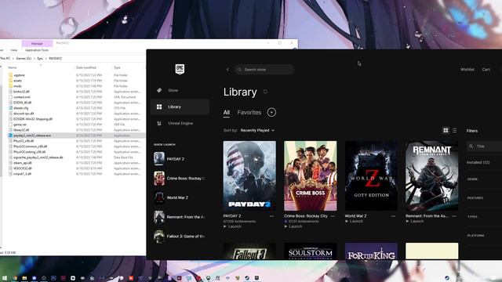Click the Search store field
The width and height of the screenshot is (502, 282).
coord(264,70)
